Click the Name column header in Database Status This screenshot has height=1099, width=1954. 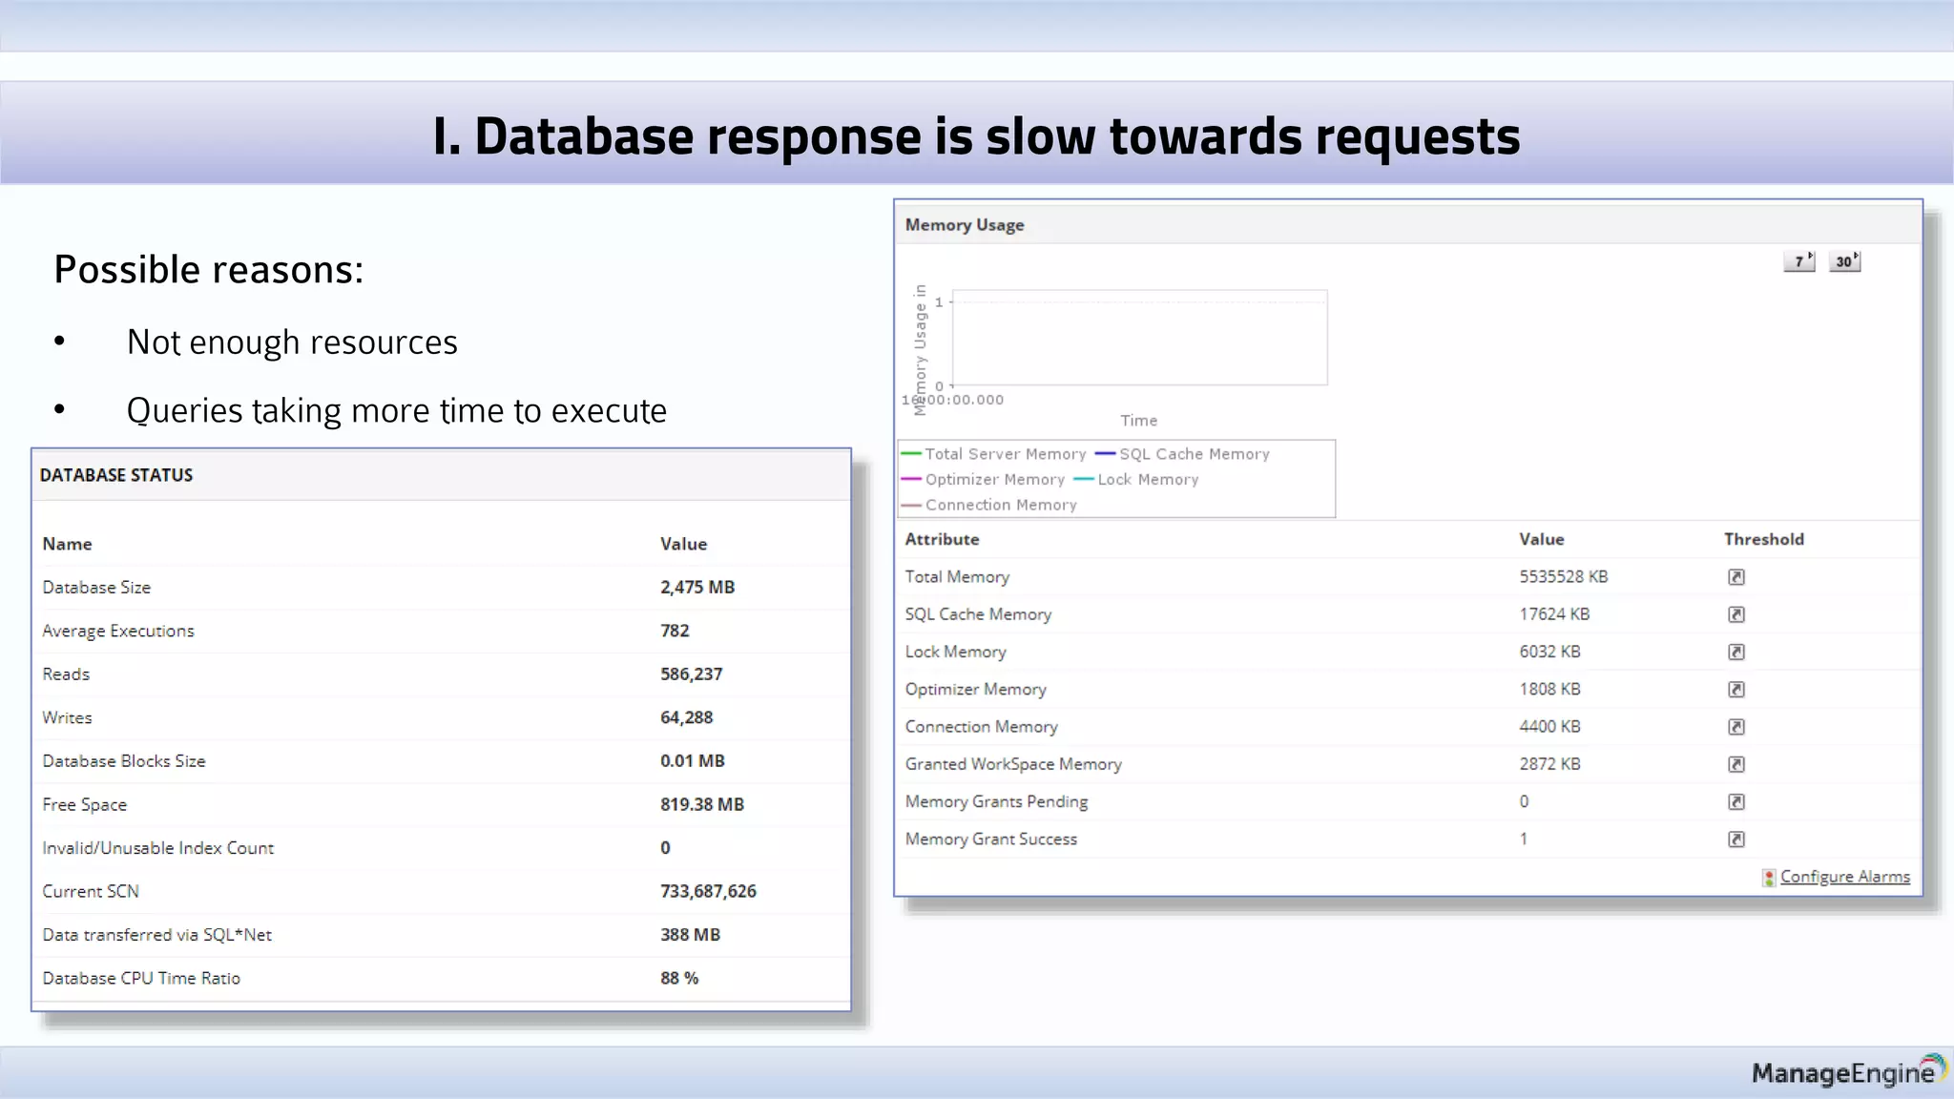[67, 544]
